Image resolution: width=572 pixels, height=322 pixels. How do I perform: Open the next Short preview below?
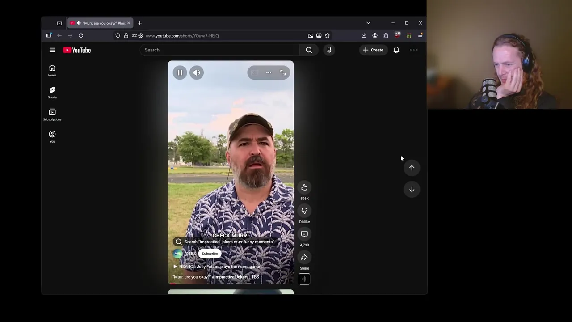pos(231,292)
